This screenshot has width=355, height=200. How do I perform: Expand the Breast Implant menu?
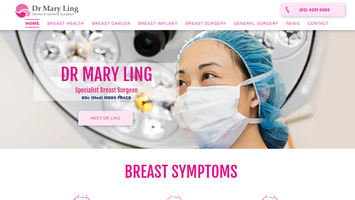[158, 24]
